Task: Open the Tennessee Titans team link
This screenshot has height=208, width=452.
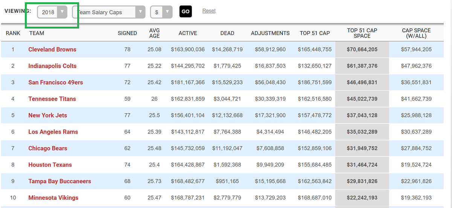Action: (52, 99)
